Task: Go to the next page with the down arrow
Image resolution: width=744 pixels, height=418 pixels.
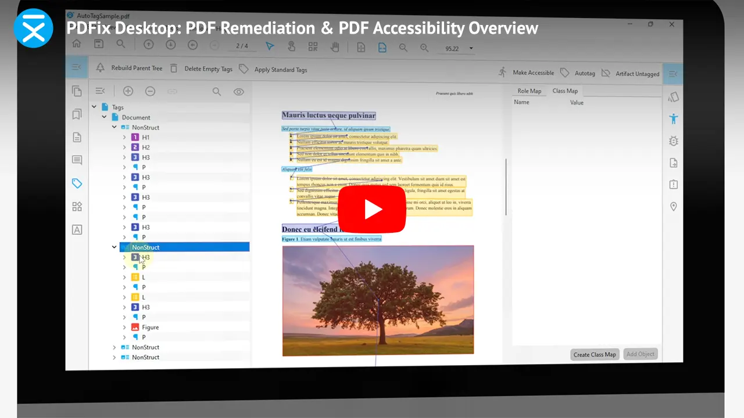Action: 170,45
